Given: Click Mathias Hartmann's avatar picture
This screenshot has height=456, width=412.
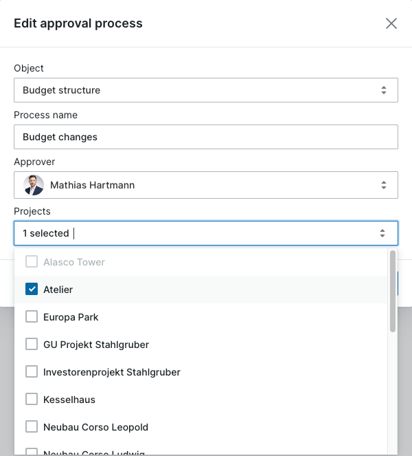Looking at the screenshot, I should tap(34, 185).
